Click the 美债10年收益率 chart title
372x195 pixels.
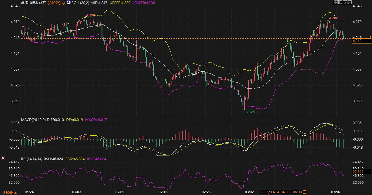tap(34, 3)
